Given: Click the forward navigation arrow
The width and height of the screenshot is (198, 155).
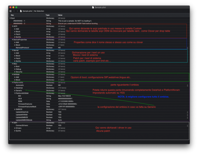Looking at the screenshot, I should tap(17, 11).
